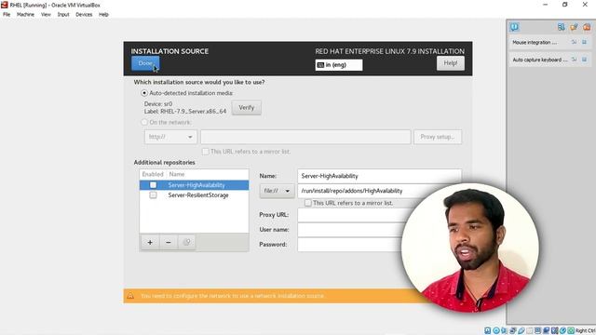The width and height of the screenshot is (596, 335).
Task: Open the Help menu
Action: point(103,15)
